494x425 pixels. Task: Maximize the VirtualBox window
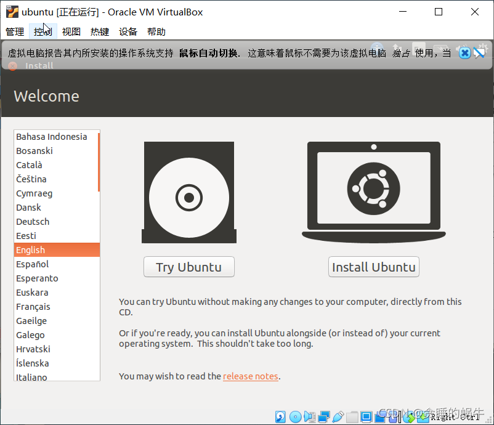click(x=439, y=12)
